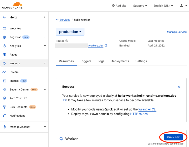Click the back arrow next to Helix
The width and height of the screenshot is (189, 147).
click(4, 17)
